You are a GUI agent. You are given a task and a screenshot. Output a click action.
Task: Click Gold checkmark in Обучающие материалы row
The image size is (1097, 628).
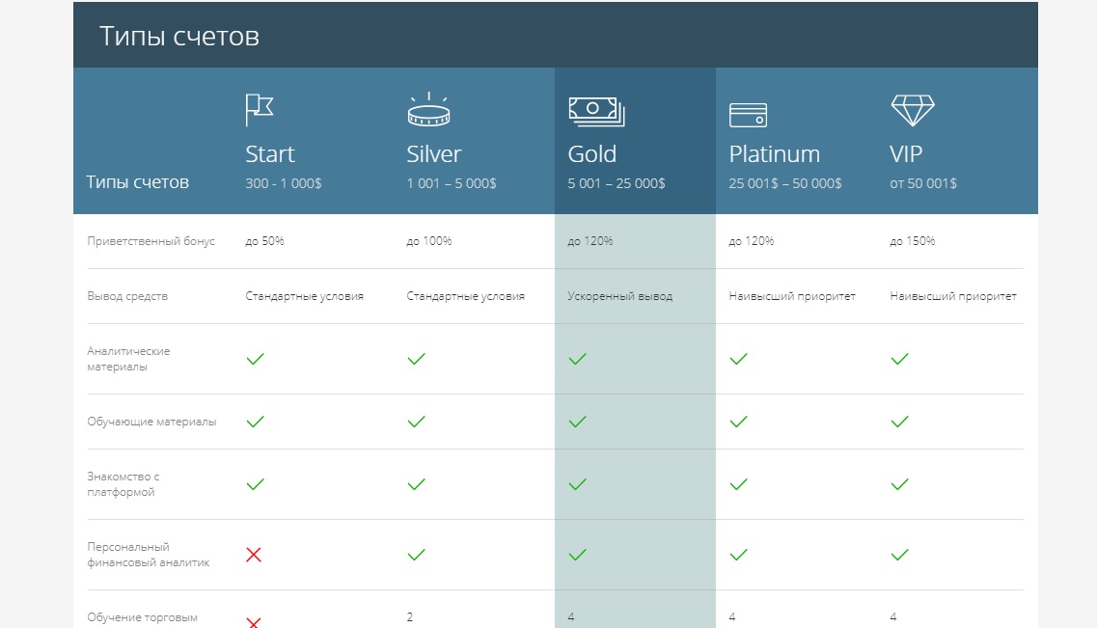577,422
